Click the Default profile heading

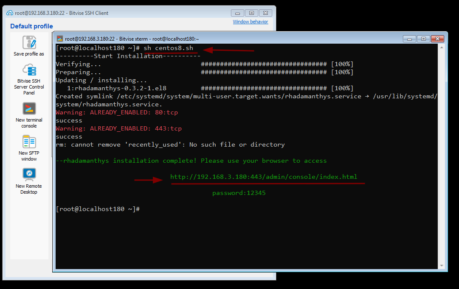tap(31, 26)
